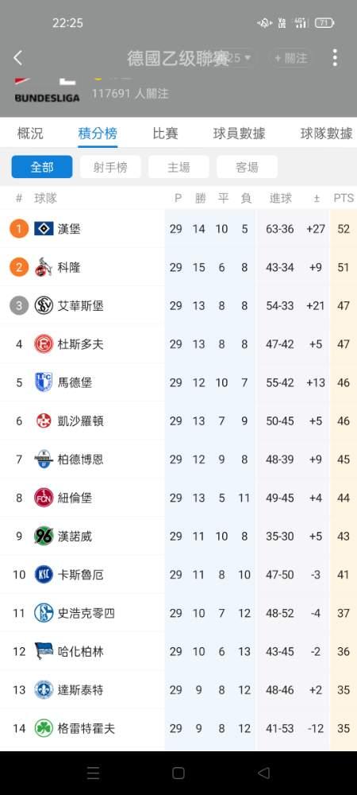
Task: Tap the Android home navigation button
Action: click(x=178, y=773)
